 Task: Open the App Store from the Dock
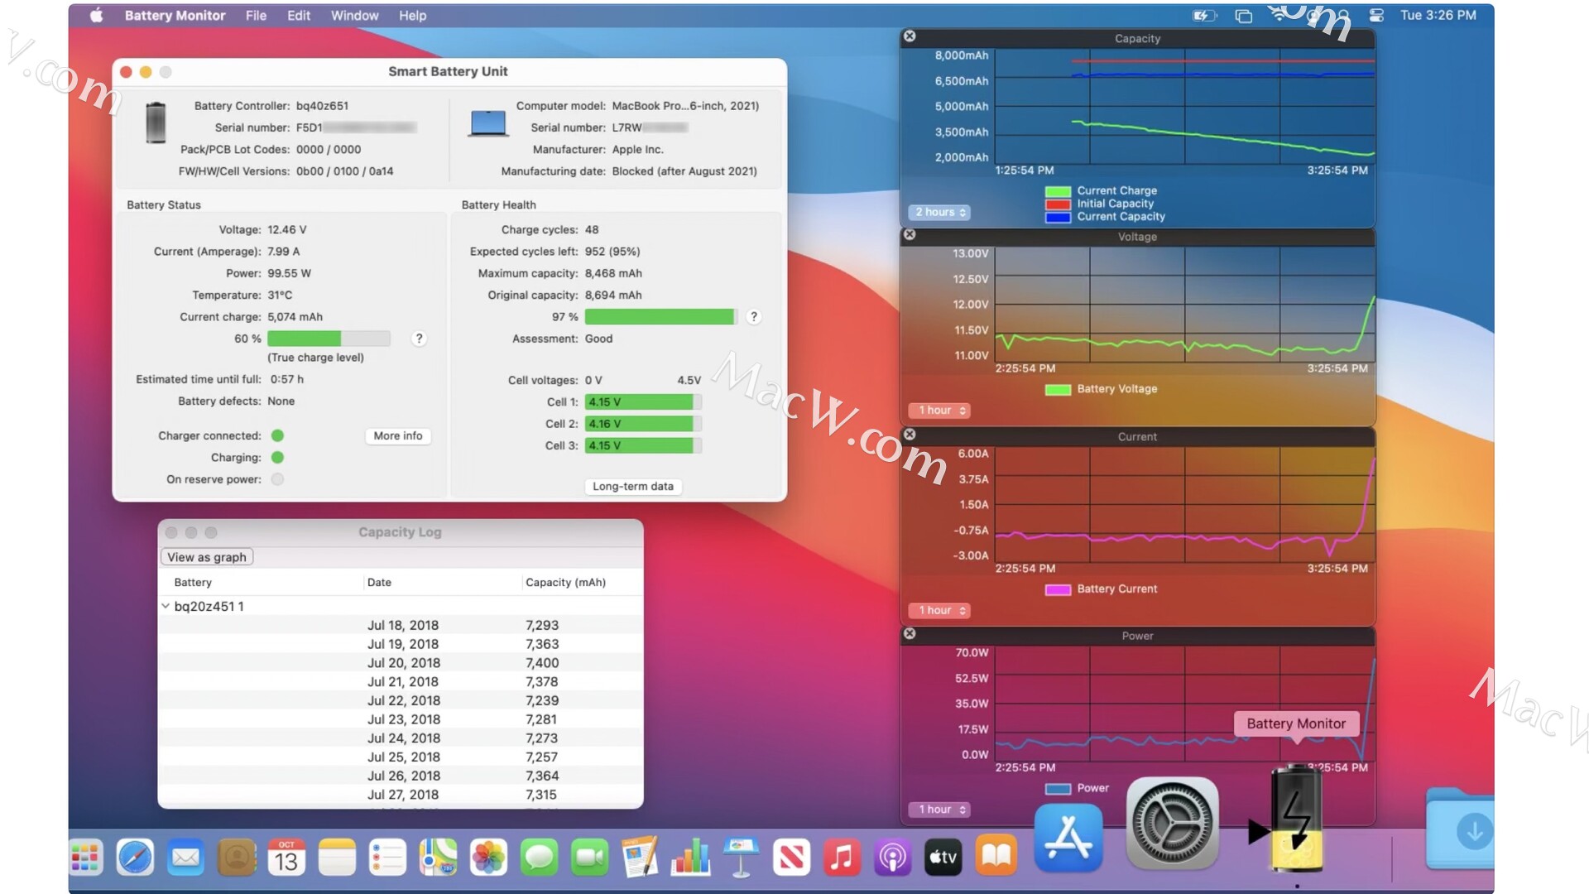pyautogui.click(x=1068, y=838)
